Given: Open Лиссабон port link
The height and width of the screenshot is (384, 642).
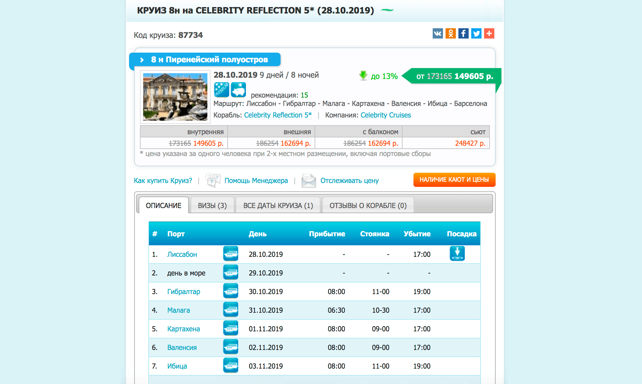Looking at the screenshot, I should (182, 254).
